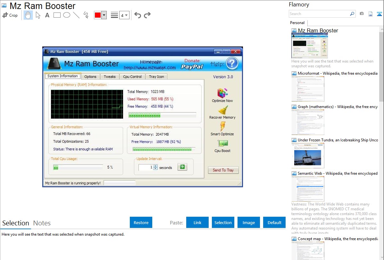
Task: Open the color picker dropdown arrow
Action: click(x=104, y=15)
